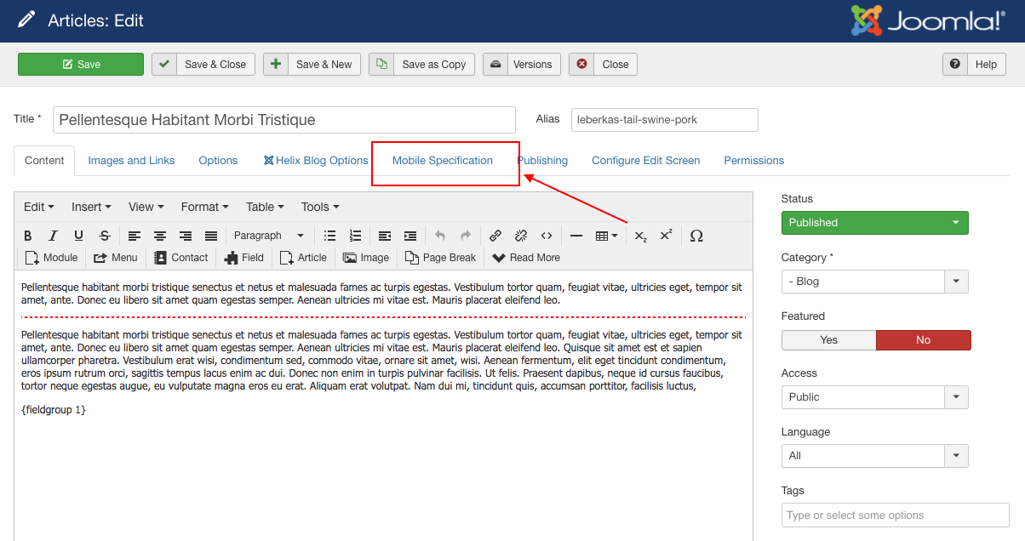Apply superscript formatting
The image size is (1025, 541).
click(x=666, y=236)
